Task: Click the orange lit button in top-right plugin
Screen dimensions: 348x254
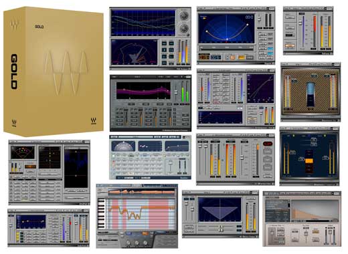Action: coord(290,46)
